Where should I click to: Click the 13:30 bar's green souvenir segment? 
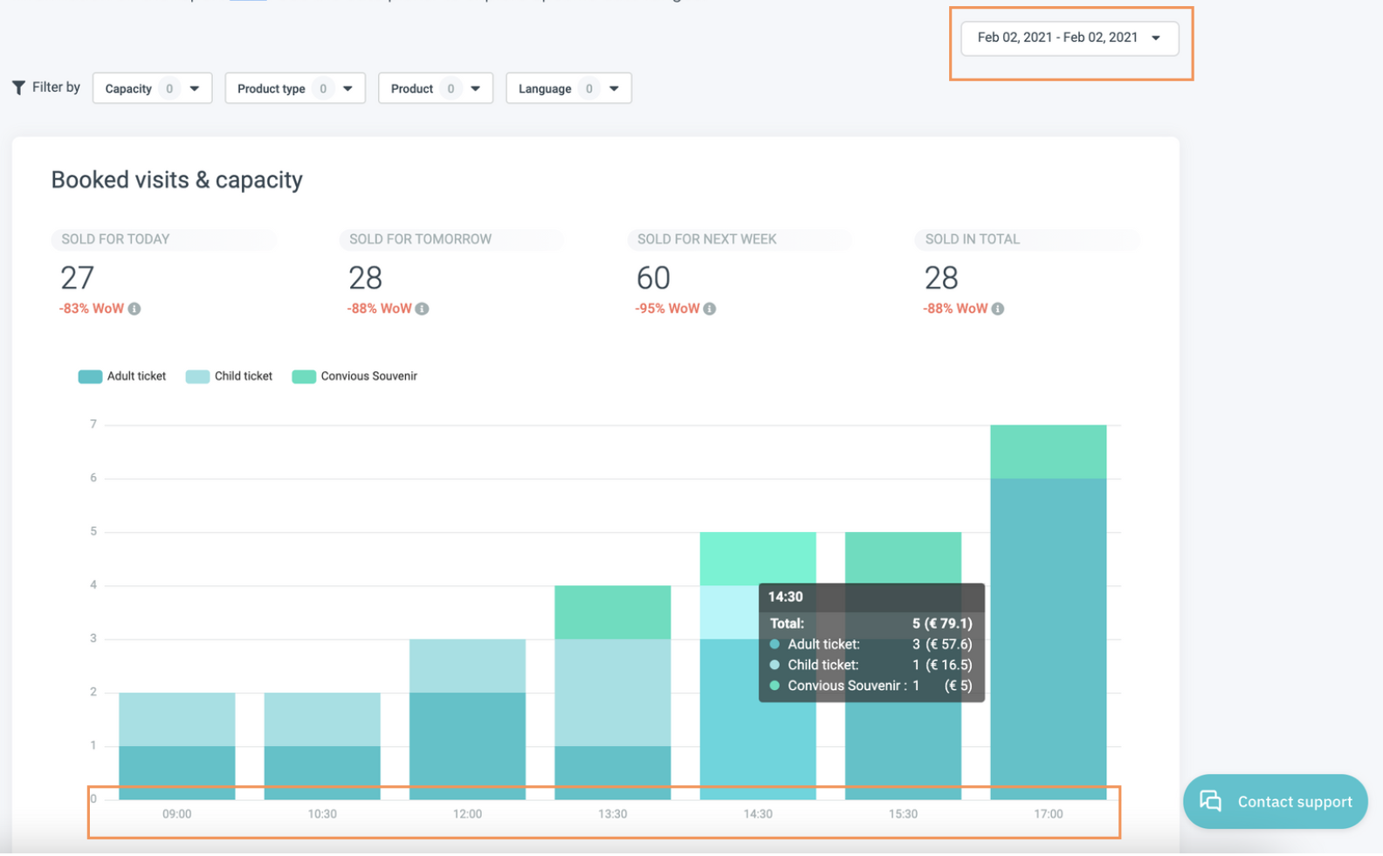pyautogui.click(x=612, y=612)
